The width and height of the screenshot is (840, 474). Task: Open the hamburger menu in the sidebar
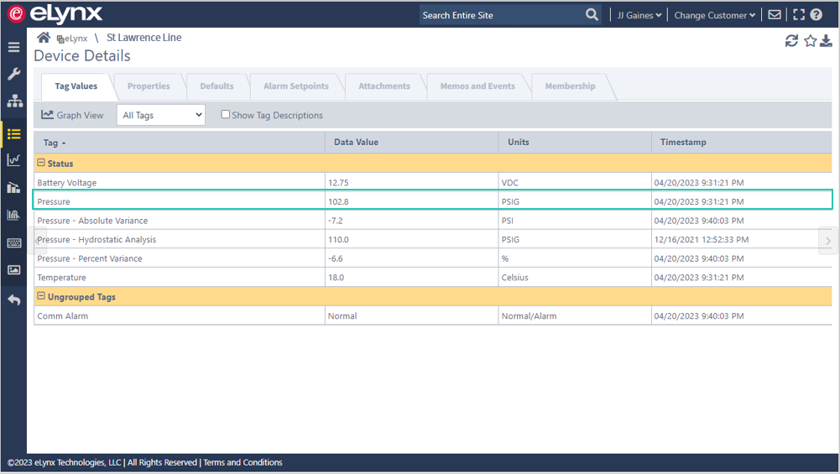tap(14, 47)
